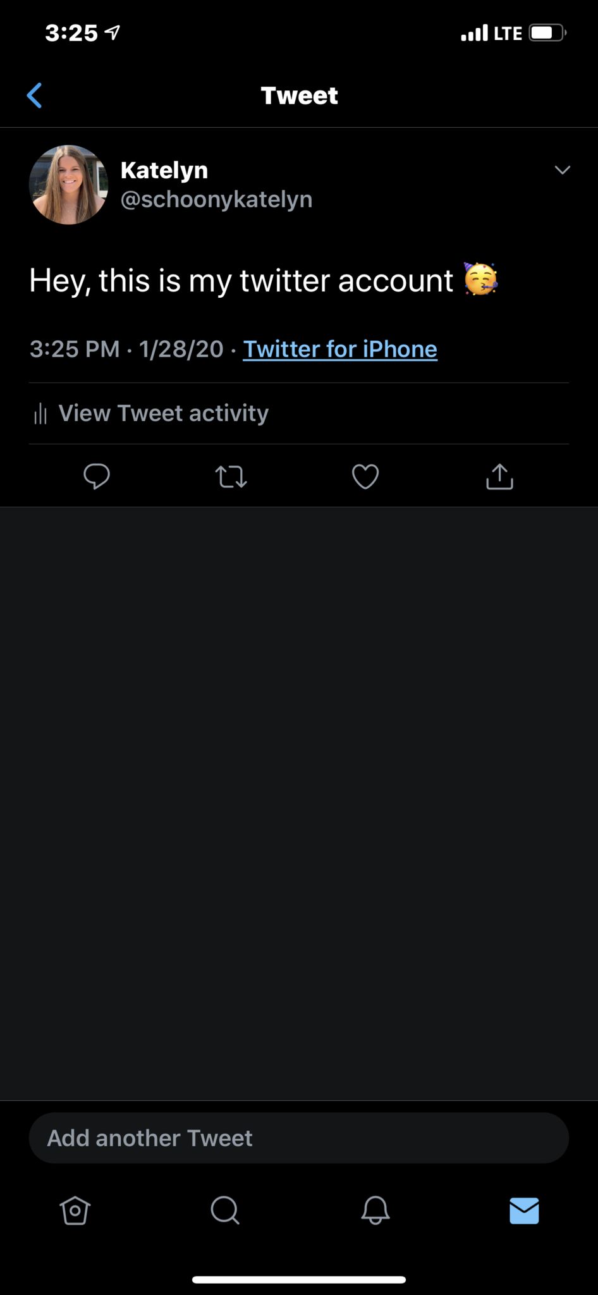Tap the Tweet activity bar chart icon
Image resolution: width=598 pixels, height=1295 pixels.
tap(40, 414)
